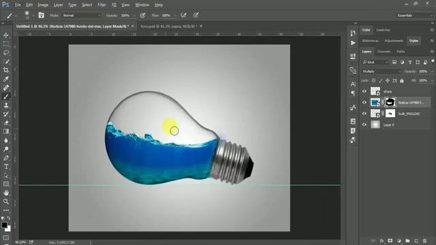Viewport: 436px width, 245px height.
Task: Select the Lasso tool
Action: (x=6, y=53)
